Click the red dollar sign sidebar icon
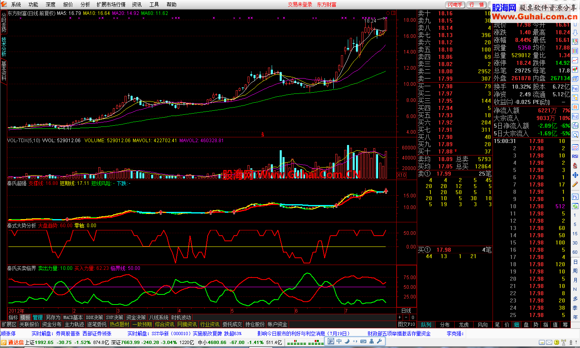Screen dimensions: 580x348 pos(575,166)
